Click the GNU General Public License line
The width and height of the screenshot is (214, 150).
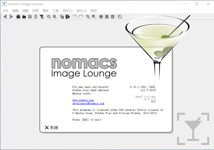coord(117,110)
